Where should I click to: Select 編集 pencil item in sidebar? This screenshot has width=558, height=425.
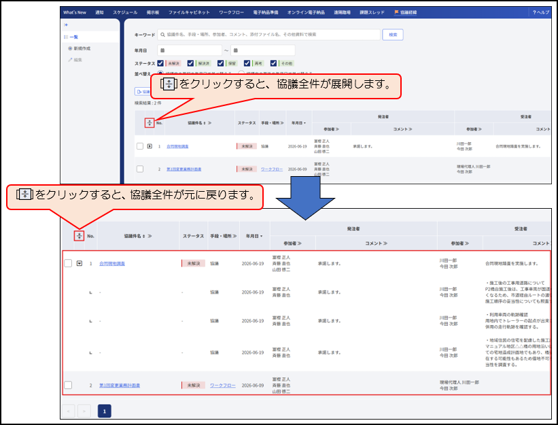click(x=75, y=60)
